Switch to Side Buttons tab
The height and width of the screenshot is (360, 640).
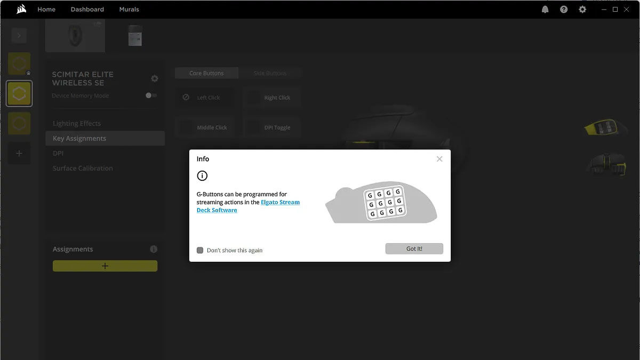[270, 73]
